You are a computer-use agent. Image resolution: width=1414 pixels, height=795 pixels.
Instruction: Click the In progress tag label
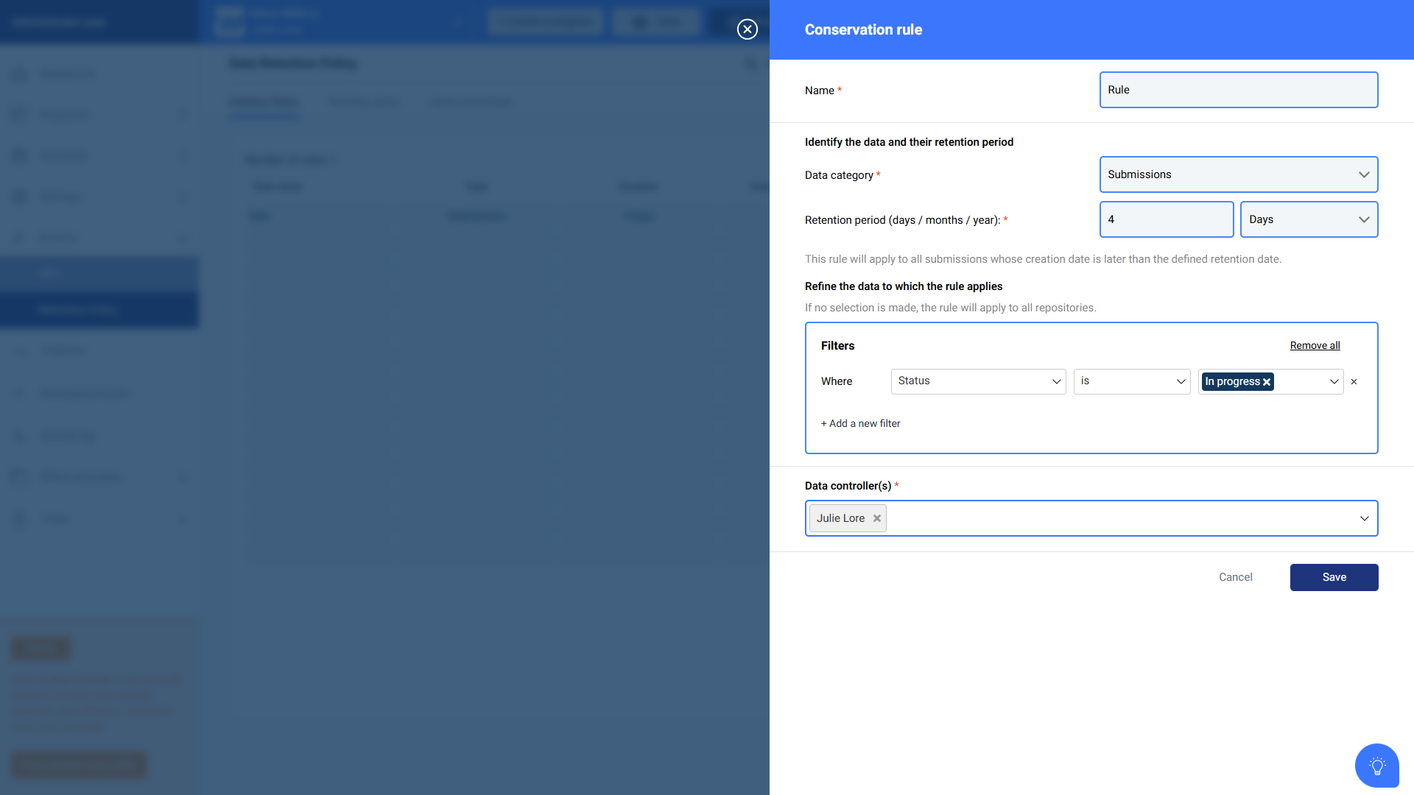coord(1232,381)
